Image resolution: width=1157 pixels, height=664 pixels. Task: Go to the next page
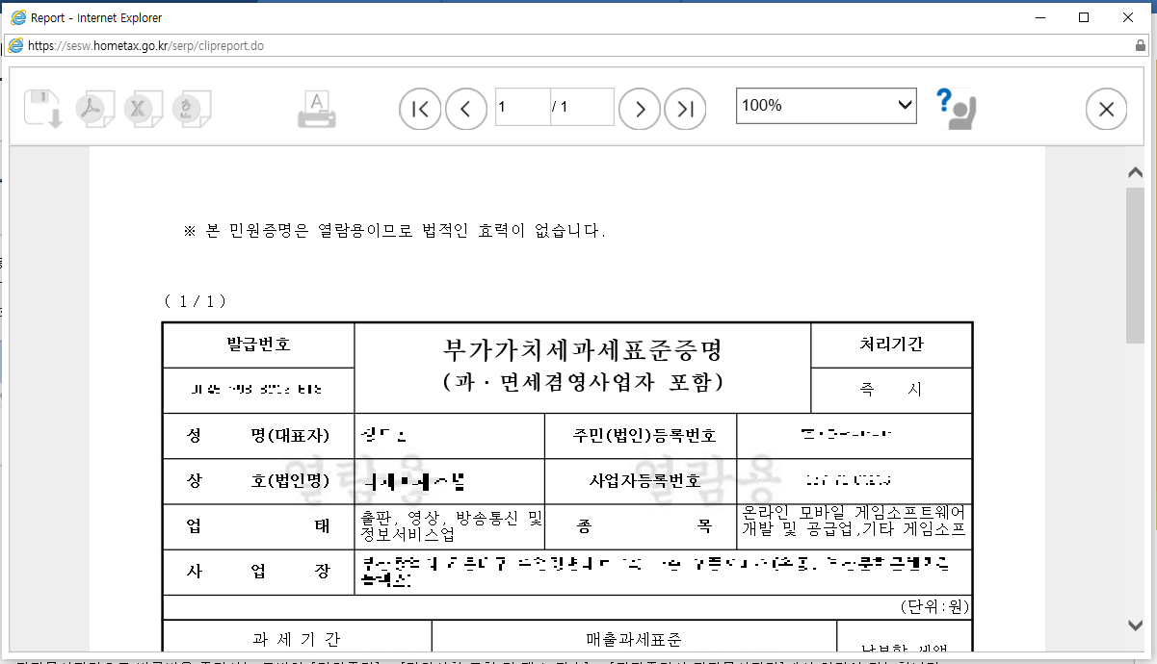[x=640, y=109]
